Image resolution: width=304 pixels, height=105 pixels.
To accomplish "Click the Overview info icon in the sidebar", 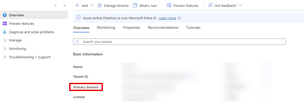I will [5, 15].
